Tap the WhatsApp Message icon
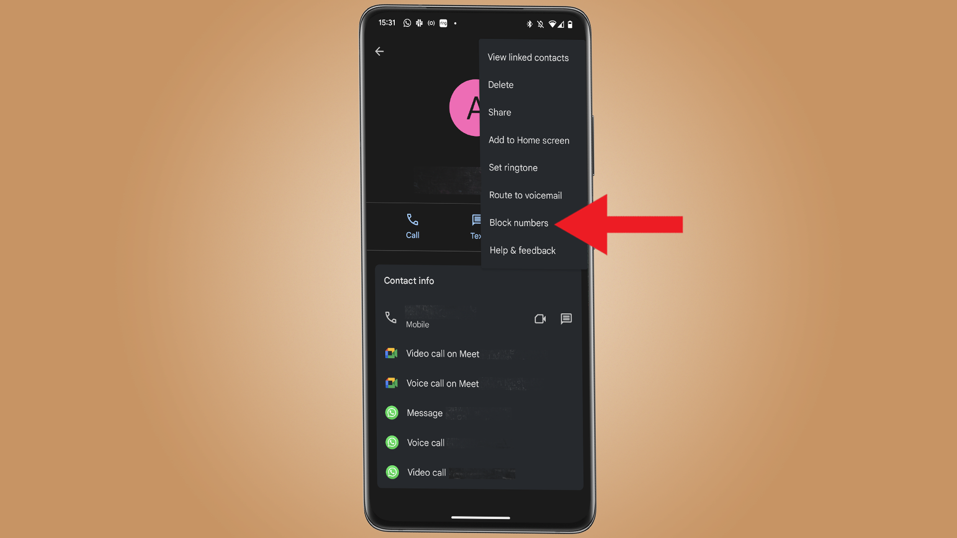This screenshot has width=957, height=538. (x=391, y=412)
